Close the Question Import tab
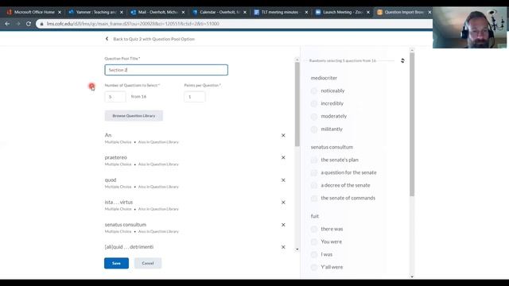Image resolution: width=509 pixels, height=286 pixels. (429, 12)
